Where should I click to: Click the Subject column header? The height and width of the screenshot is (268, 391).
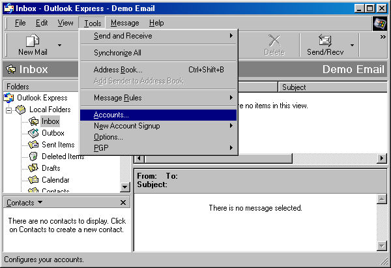(x=332, y=87)
